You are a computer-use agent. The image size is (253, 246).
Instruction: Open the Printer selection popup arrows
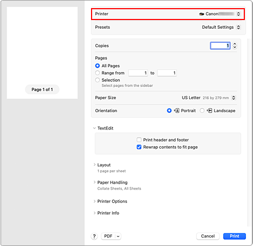[238, 14]
